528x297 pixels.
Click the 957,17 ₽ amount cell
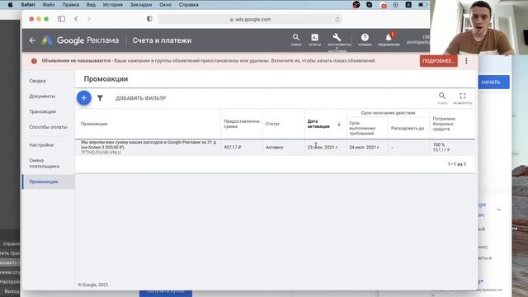point(233,148)
